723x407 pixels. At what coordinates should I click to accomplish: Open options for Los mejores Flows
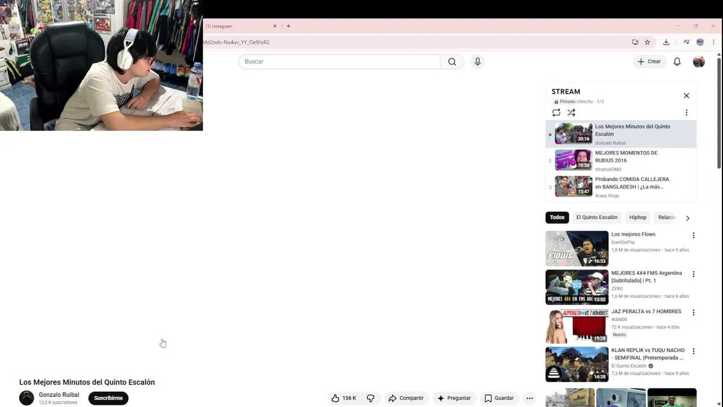694,235
